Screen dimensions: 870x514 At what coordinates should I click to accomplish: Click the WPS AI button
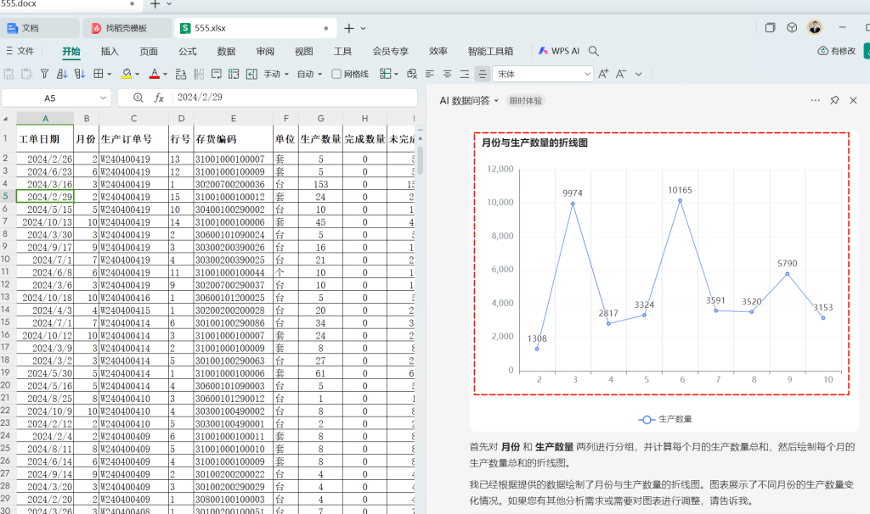[559, 51]
